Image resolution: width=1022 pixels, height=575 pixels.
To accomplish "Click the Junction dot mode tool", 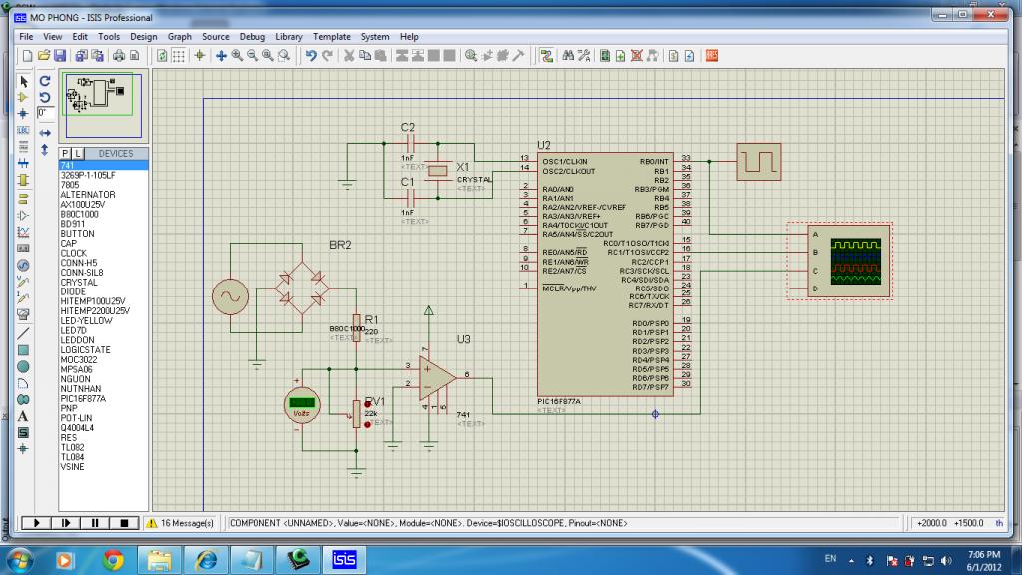I will (23, 113).
